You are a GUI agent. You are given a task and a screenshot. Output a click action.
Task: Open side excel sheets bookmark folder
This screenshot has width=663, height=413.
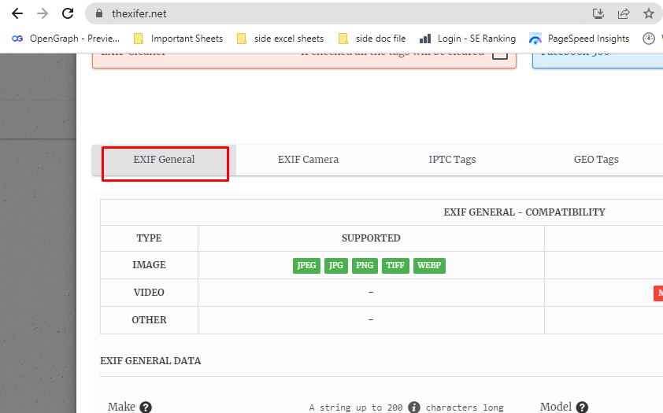(x=280, y=39)
